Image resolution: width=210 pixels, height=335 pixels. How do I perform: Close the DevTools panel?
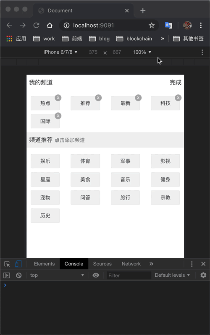203,264
